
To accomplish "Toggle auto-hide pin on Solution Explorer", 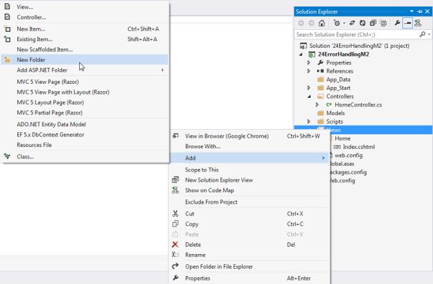I will [420, 11].
